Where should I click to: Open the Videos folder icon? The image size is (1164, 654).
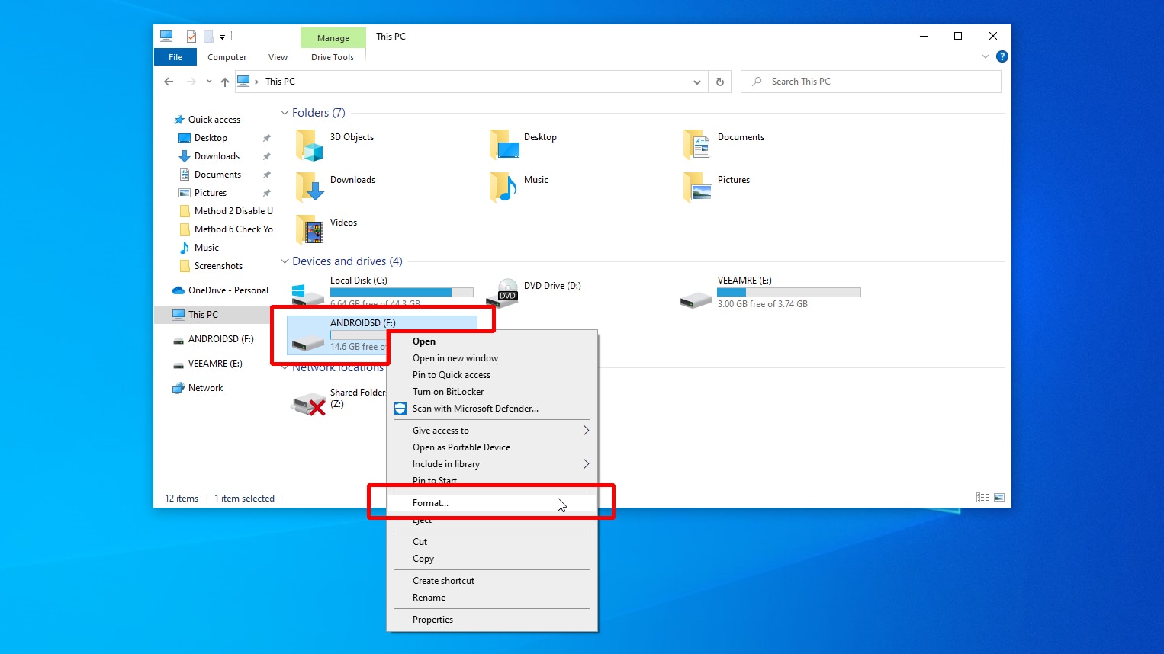310,229
